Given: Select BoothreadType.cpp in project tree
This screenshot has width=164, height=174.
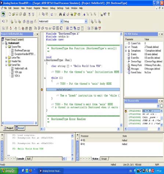Looking at the screenshot, I should point(22,51).
